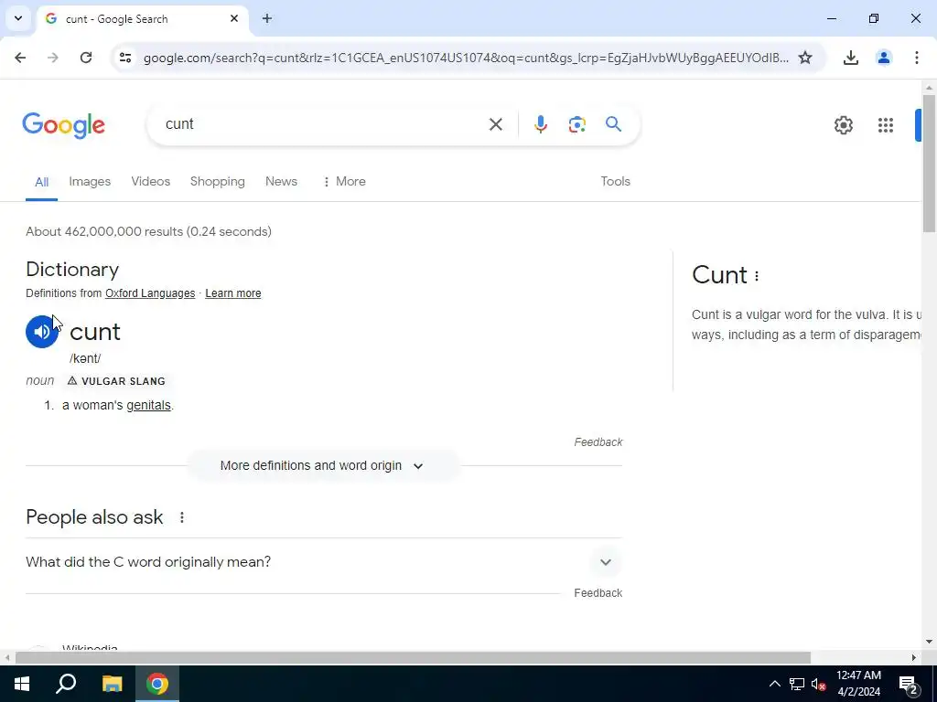Start a voice search with microphone
This screenshot has width=937, height=702.
click(540, 124)
